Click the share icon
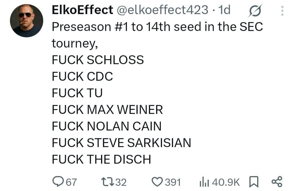 277,181
